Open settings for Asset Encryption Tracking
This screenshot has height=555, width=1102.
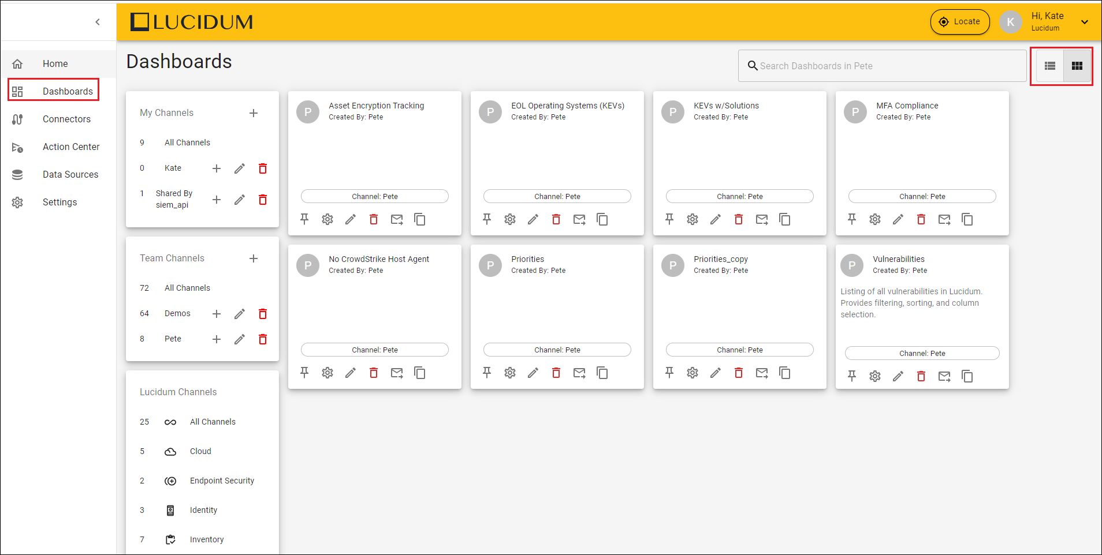tap(327, 219)
